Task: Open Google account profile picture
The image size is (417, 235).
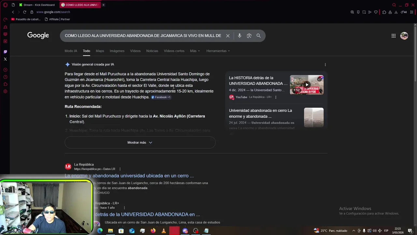Action: [404, 36]
